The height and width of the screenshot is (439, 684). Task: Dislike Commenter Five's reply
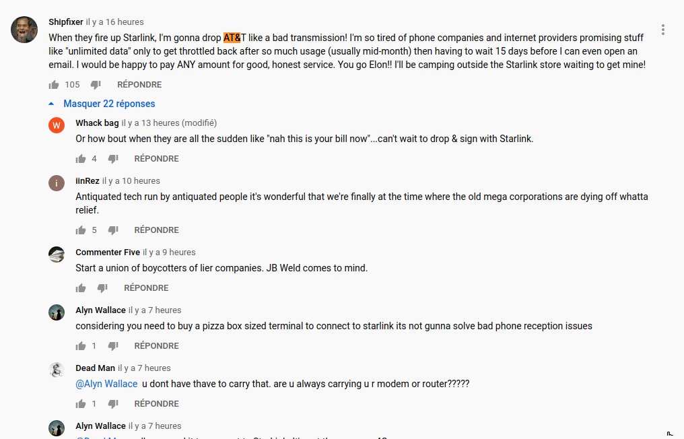[102, 288]
